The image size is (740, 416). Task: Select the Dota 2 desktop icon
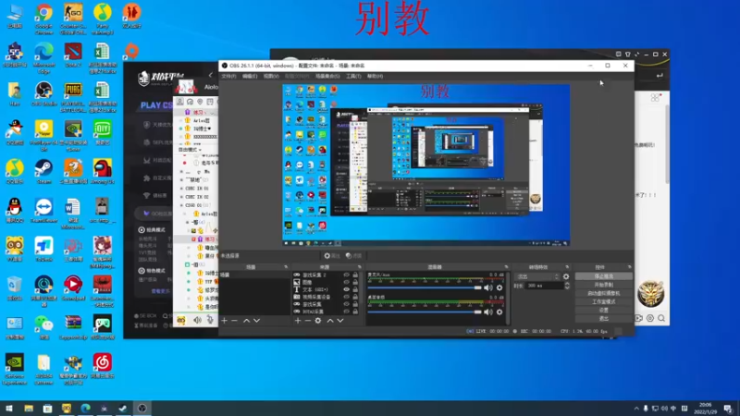[73, 55]
